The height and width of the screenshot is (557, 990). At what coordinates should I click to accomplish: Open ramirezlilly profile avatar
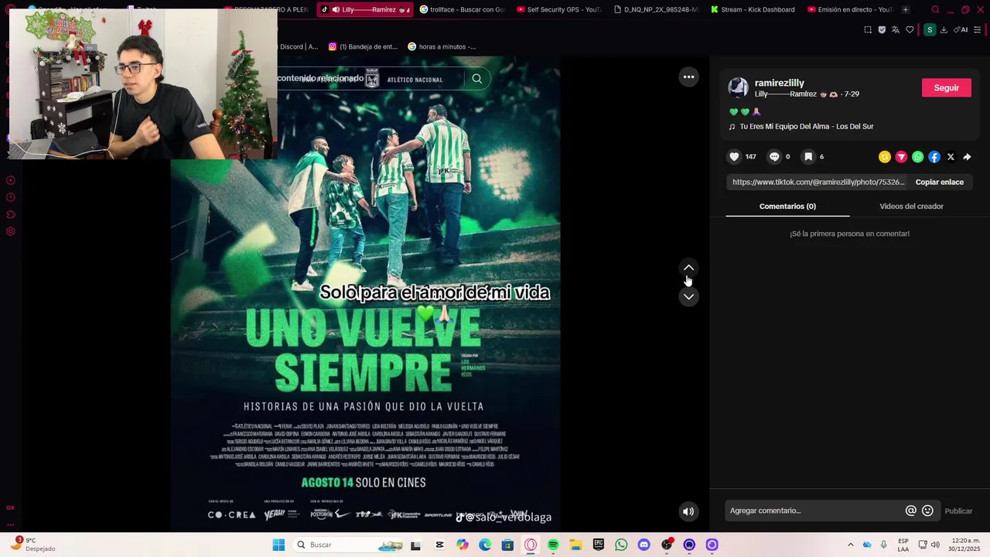click(739, 87)
